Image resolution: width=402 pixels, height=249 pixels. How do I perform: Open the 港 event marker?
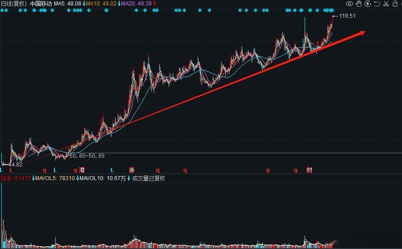click(82, 170)
